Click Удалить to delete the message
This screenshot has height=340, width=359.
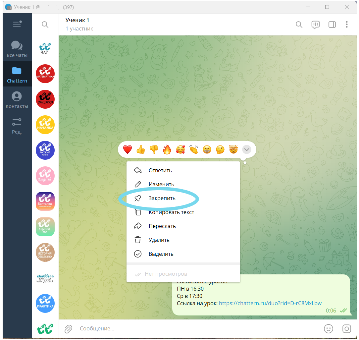(x=159, y=240)
